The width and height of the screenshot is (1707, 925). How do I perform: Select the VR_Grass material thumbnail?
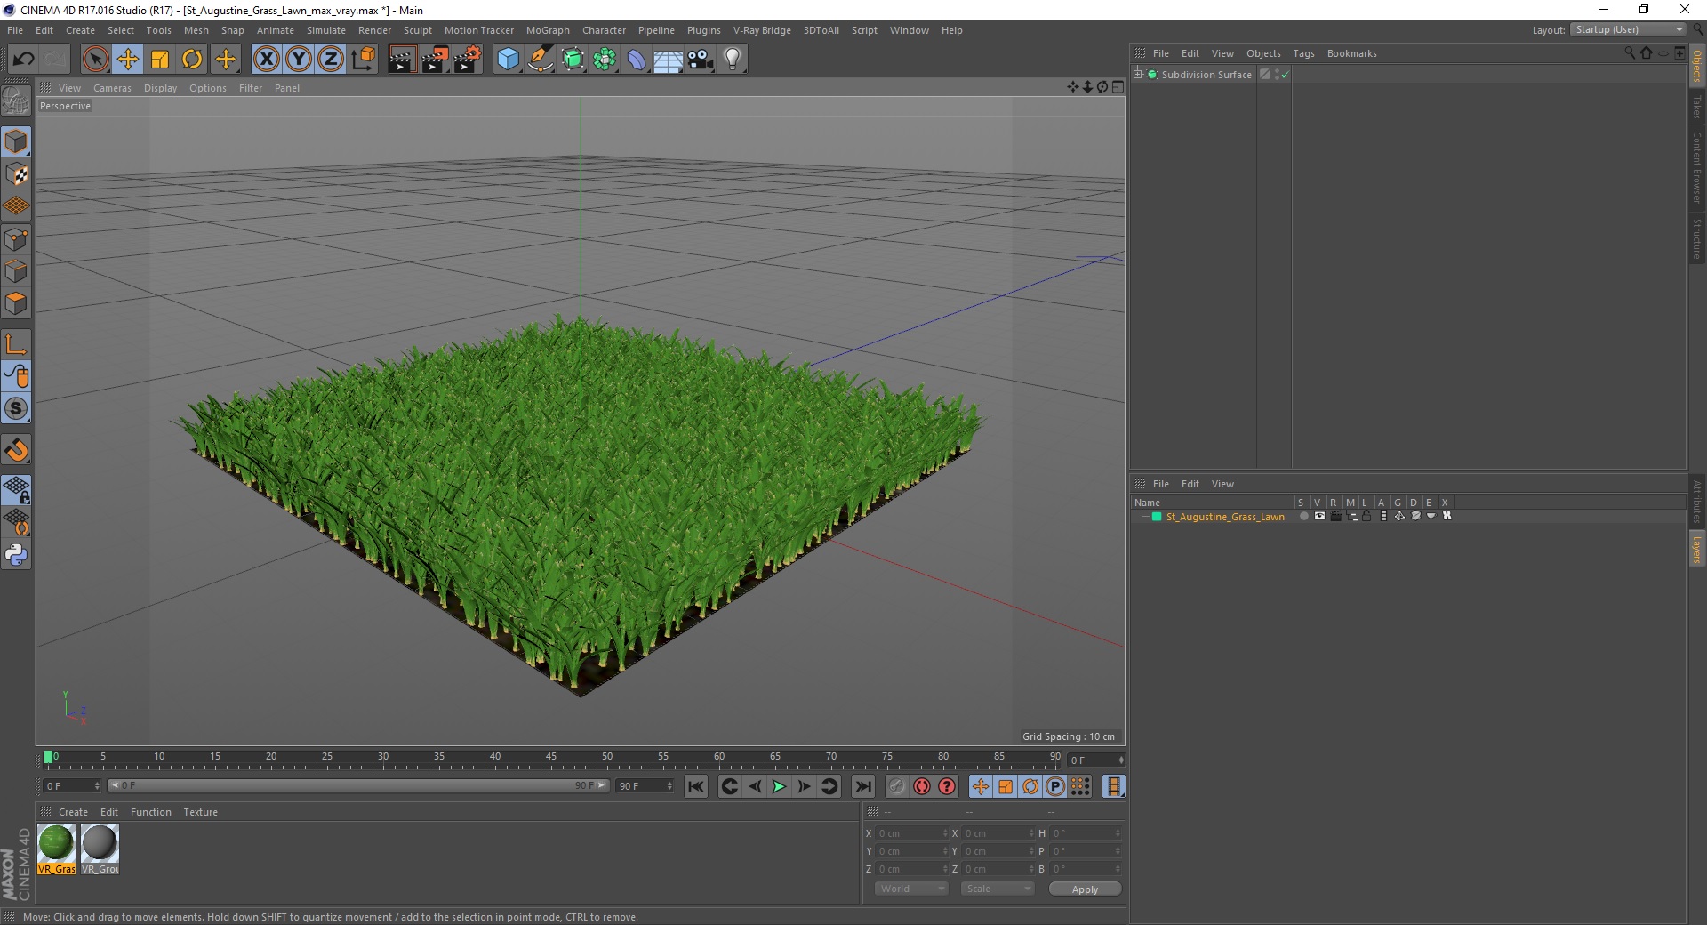(56, 849)
